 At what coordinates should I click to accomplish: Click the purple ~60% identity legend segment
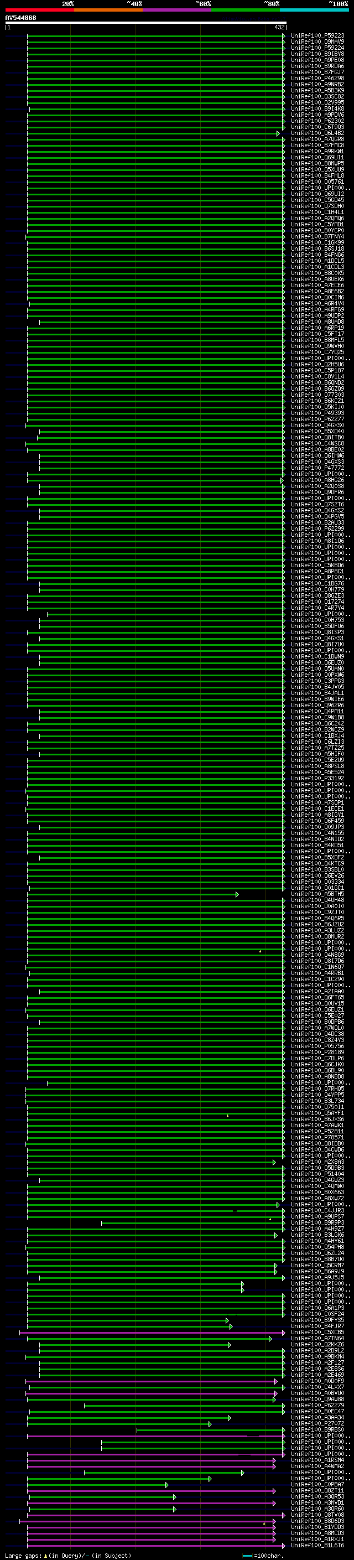coord(176,10)
